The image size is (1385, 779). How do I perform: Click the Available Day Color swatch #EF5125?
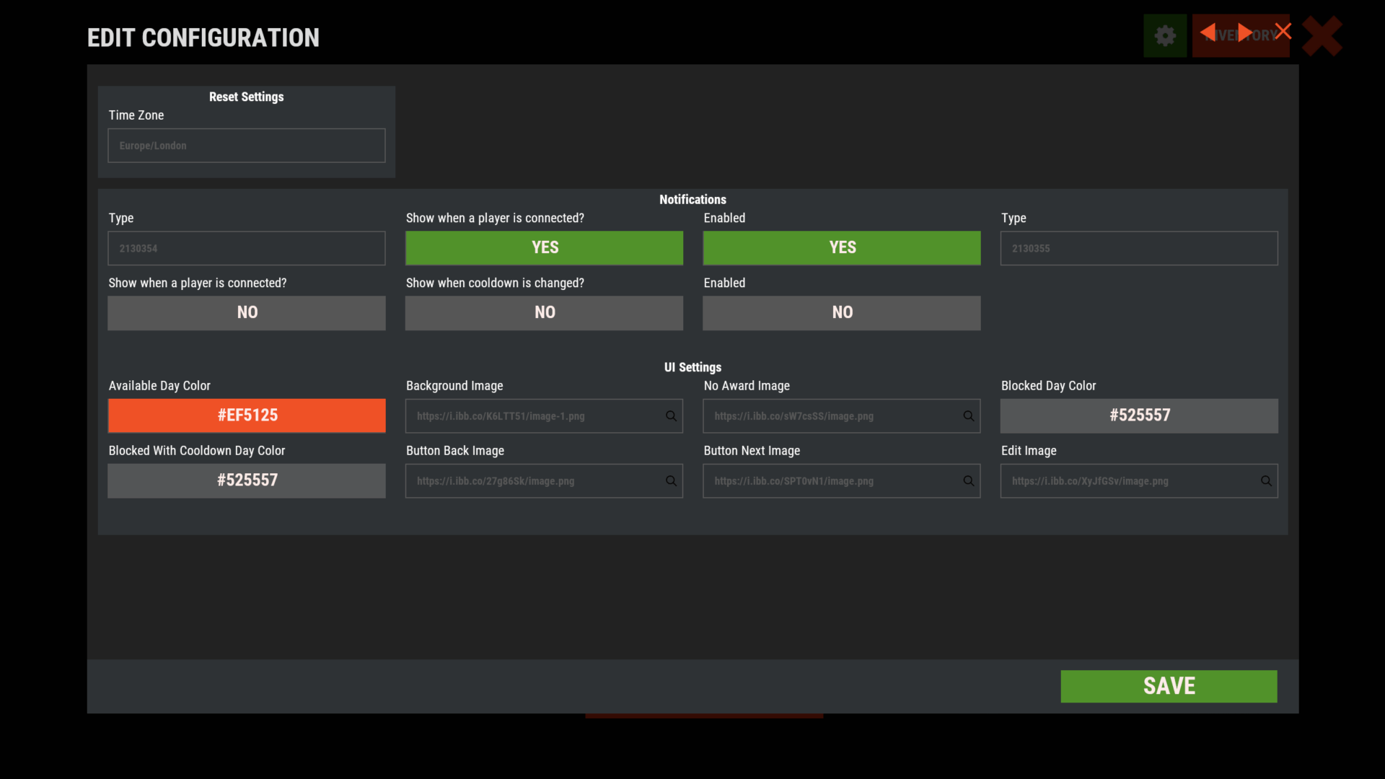click(246, 415)
